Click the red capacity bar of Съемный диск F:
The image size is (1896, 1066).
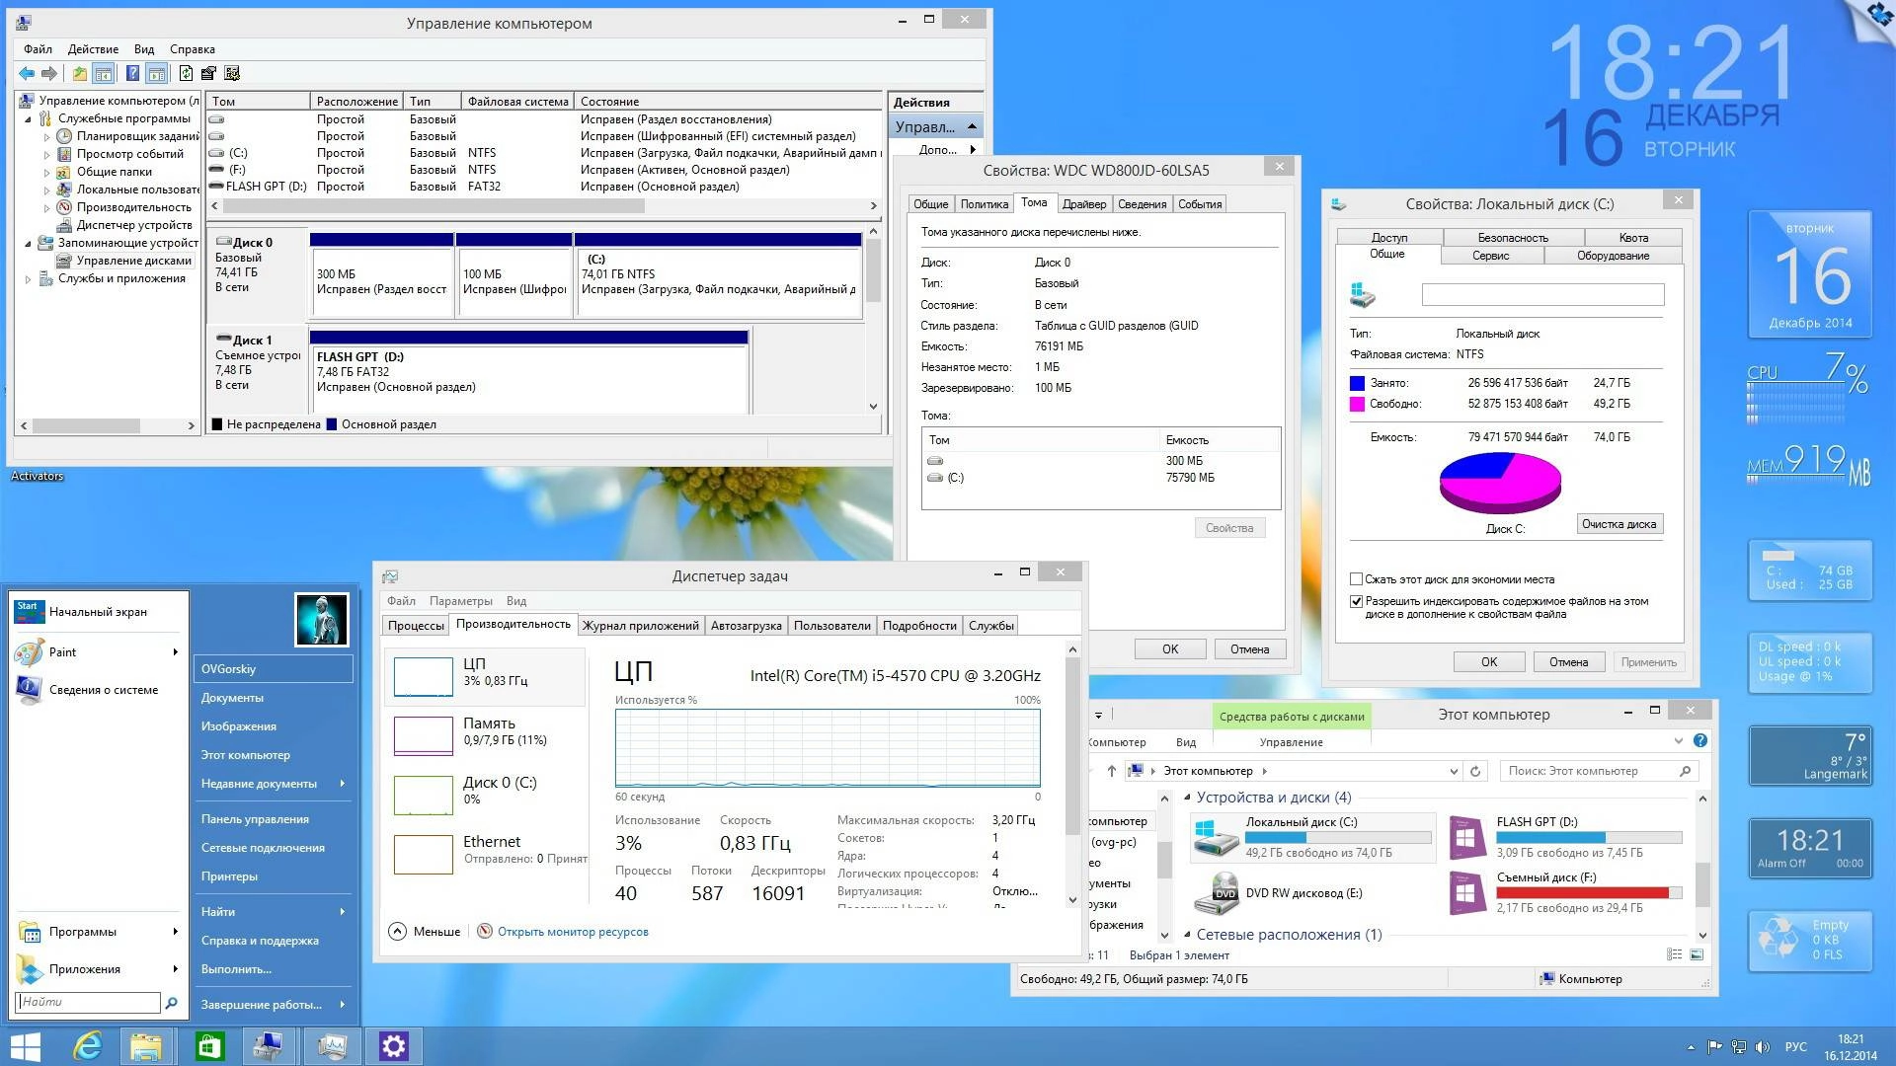tap(1580, 892)
